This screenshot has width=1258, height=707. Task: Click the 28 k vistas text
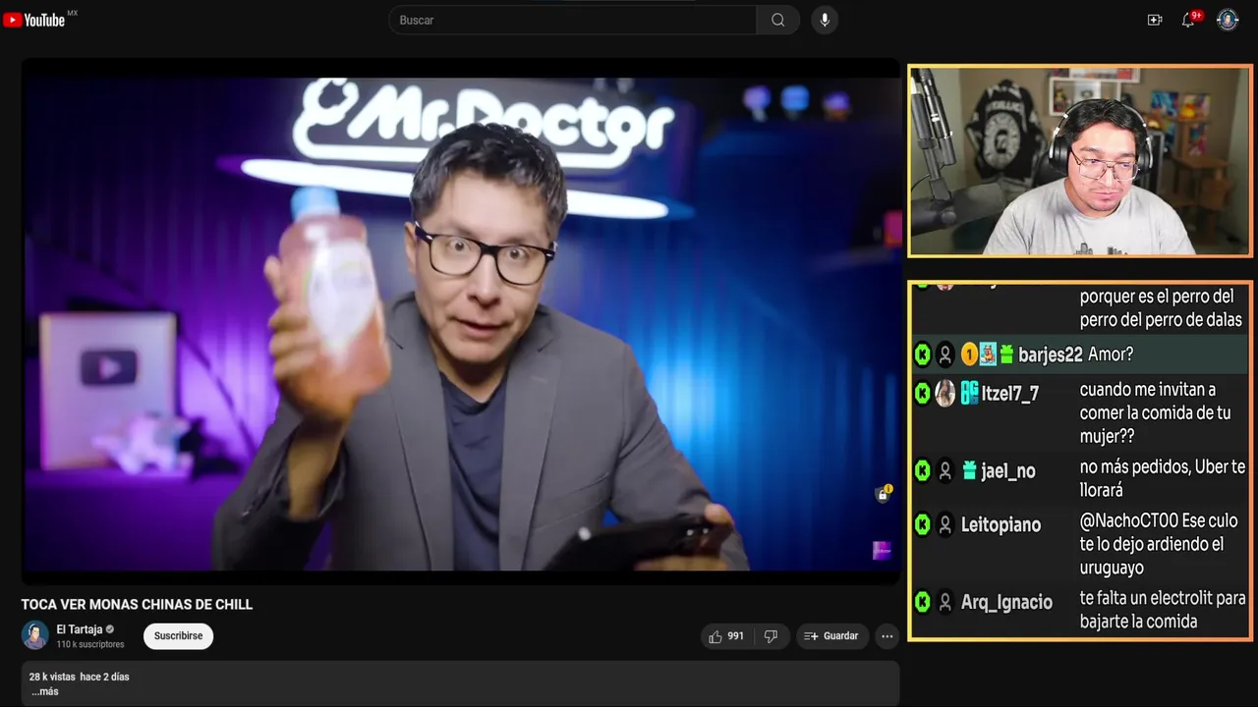pos(51,677)
